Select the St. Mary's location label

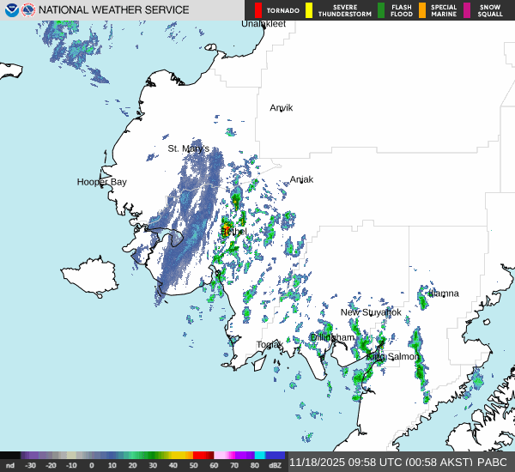point(188,148)
